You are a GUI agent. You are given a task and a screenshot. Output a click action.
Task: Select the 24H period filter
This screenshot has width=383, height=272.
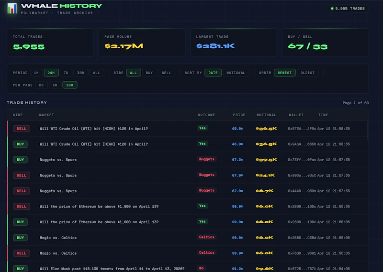(51, 73)
